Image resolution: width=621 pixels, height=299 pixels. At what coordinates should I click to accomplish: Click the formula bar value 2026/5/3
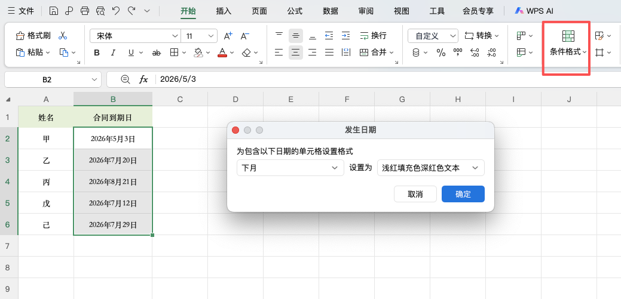click(178, 79)
